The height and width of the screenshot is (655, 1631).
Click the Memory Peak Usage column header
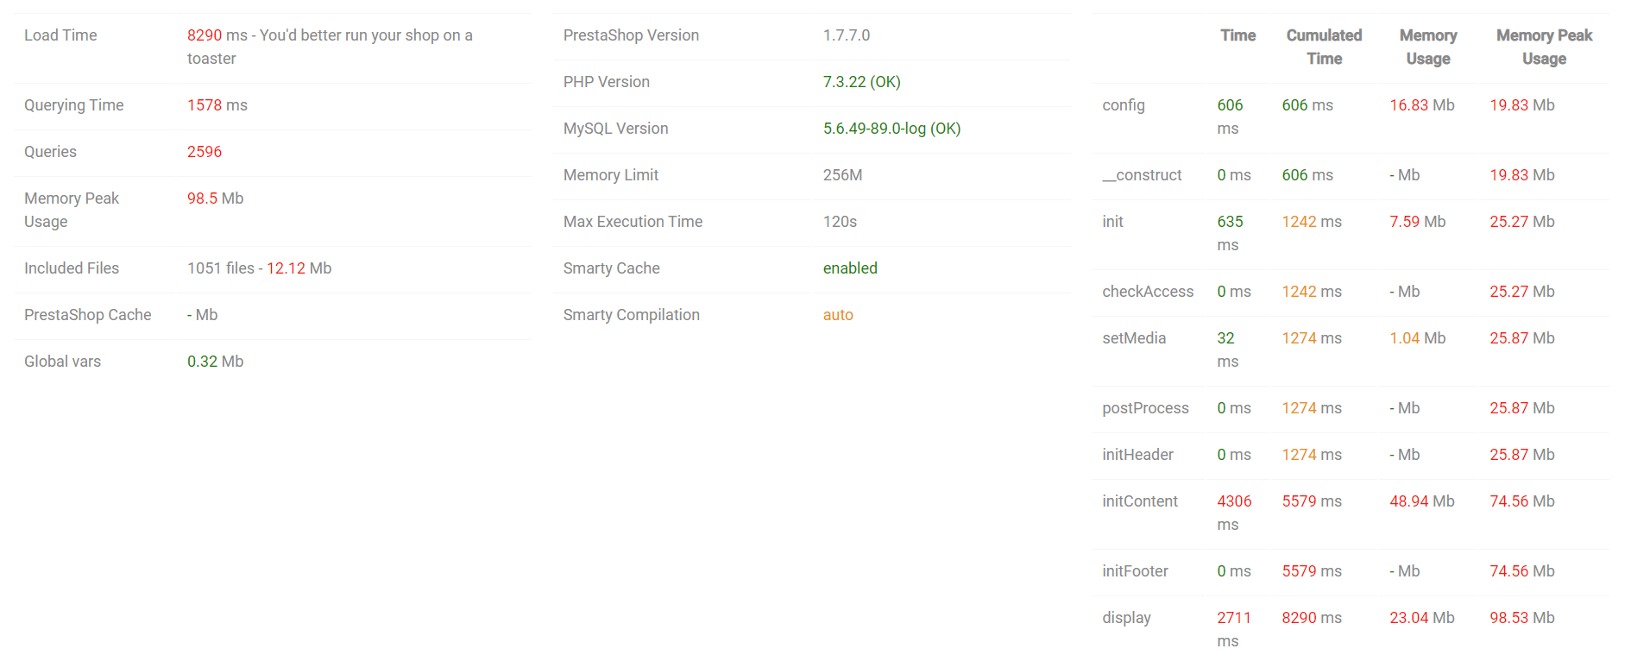(1544, 47)
